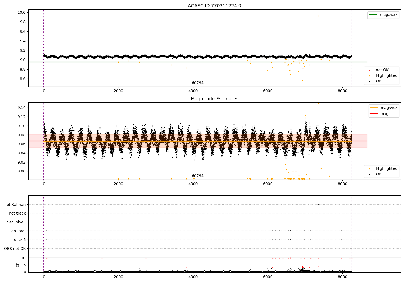405x283 pixels.
Task: Click the 'not Kalman' y-axis label
Action: point(15,205)
